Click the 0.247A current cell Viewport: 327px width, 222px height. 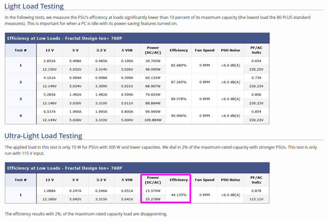pyautogui.click(x=75, y=191)
